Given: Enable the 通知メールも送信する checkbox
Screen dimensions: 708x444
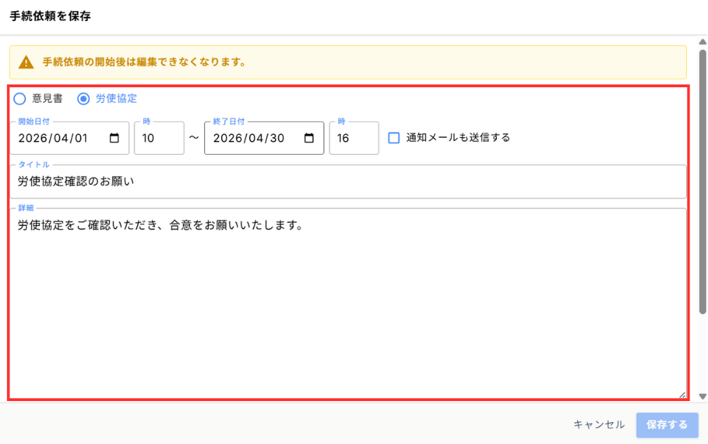Looking at the screenshot, I should pyautogui.click(x=394, y=138).
